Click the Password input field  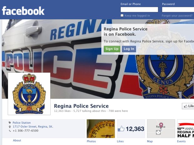pos(178,10)
